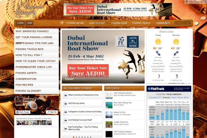The height and width of the screenshot is (138, 207).
Task: Open Where To Fish thumbnail image
Action: point(109,115)
